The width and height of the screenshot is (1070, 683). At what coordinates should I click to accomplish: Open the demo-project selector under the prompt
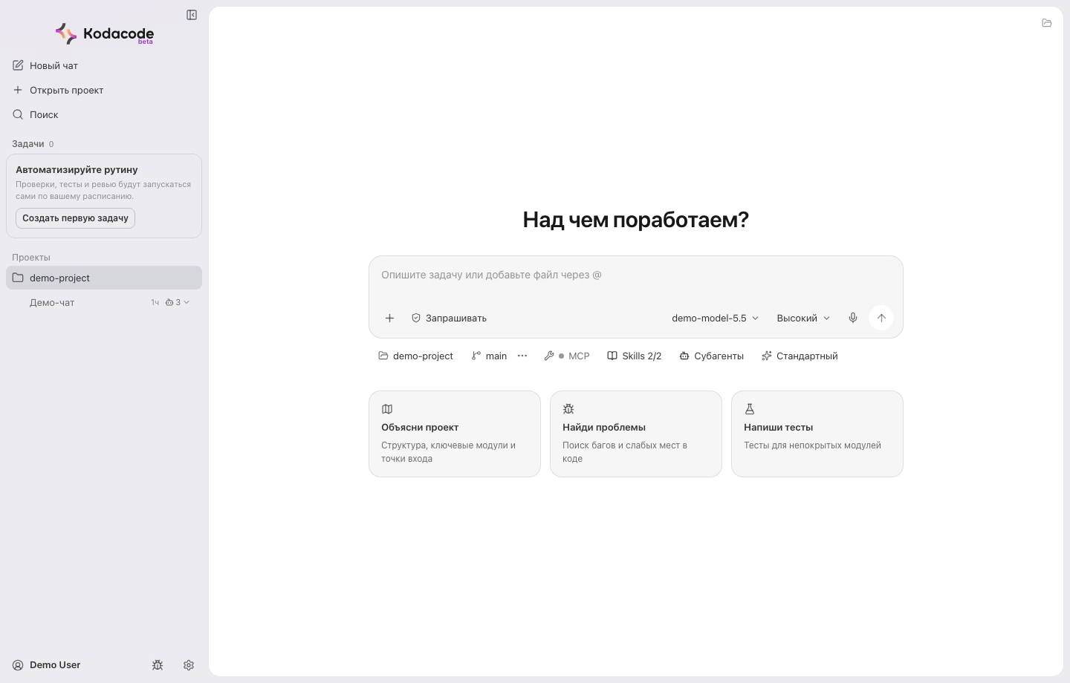(x=415, y=356)
